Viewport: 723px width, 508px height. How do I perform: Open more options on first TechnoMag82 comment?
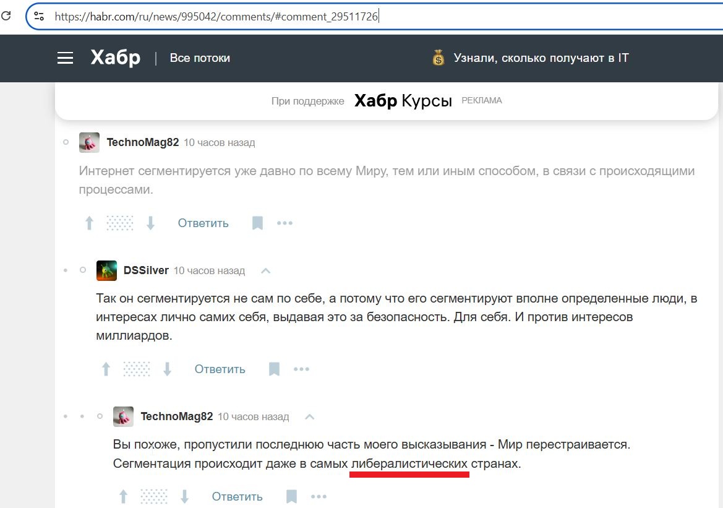(284, 223)
